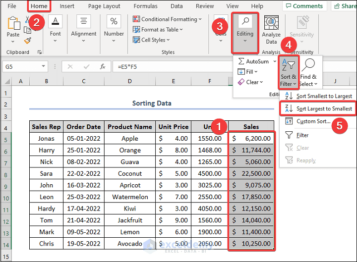Expand the Paste dropdown arrow
Image resolution: width=357 pixels, height=262 pixels.
click(13, 42)
